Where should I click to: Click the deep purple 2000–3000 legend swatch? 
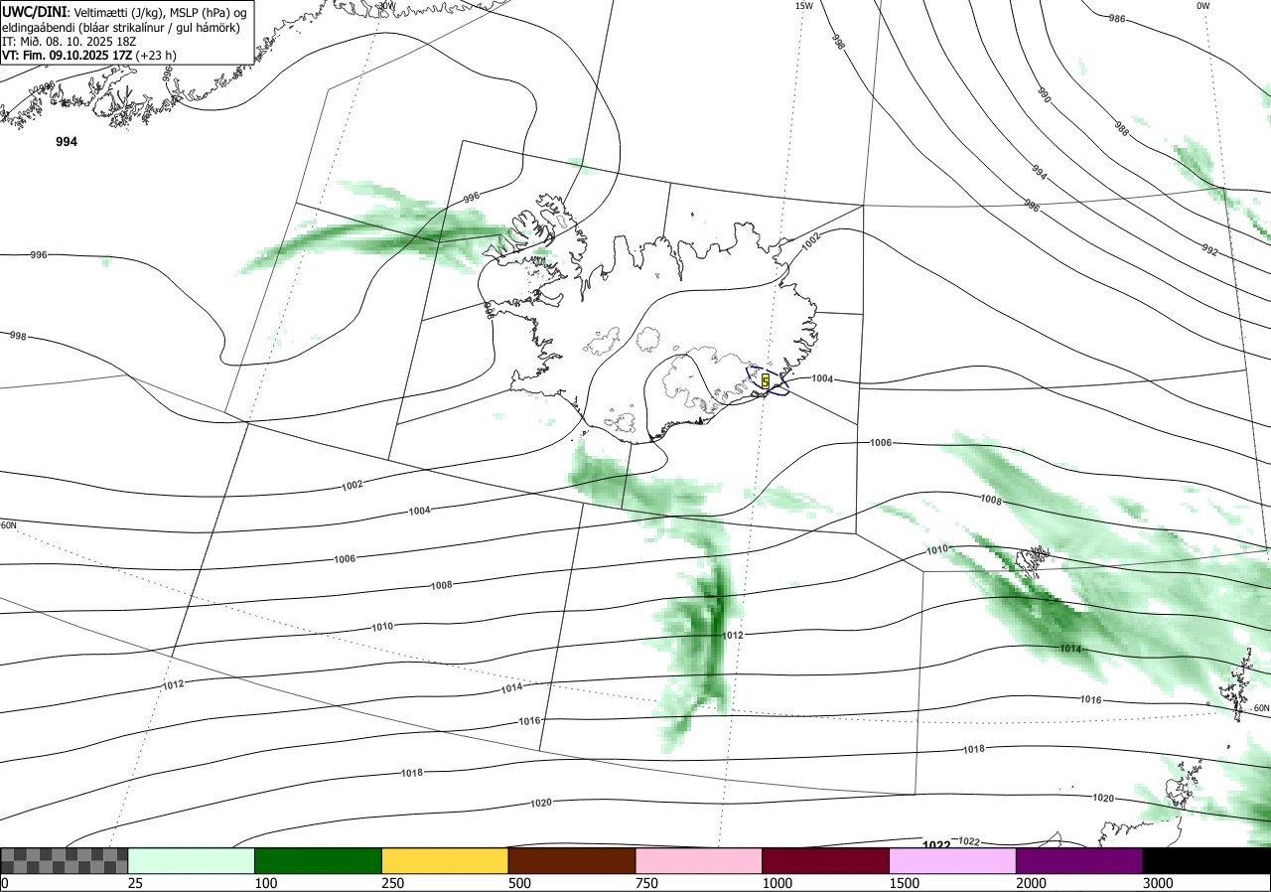[x=1079, y=860]
